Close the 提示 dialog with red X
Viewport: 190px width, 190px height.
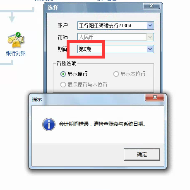pyautogui.click(x=155, y=97)
